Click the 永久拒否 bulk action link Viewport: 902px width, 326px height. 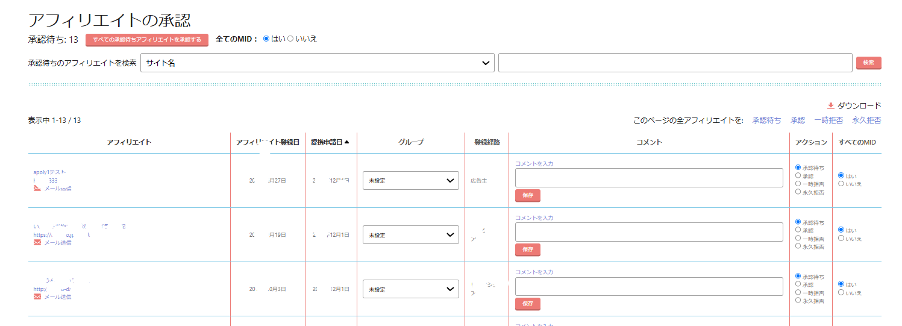[866, 121]
